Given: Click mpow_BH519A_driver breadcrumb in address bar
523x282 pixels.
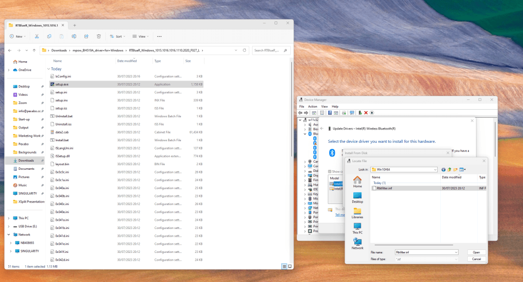Looking at the screenshot, I should pos(98,50).
